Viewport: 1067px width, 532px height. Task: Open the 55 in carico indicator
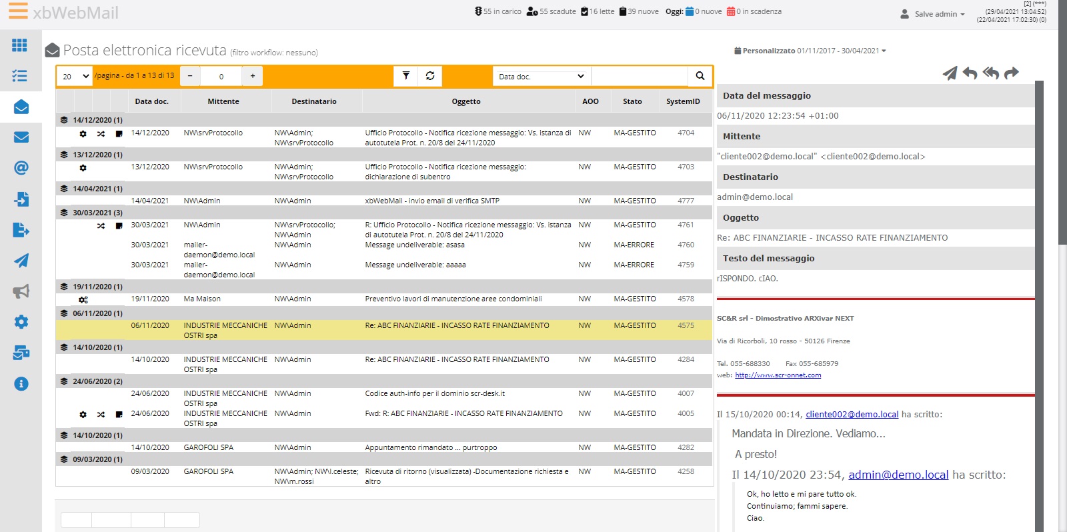point(498,11)
